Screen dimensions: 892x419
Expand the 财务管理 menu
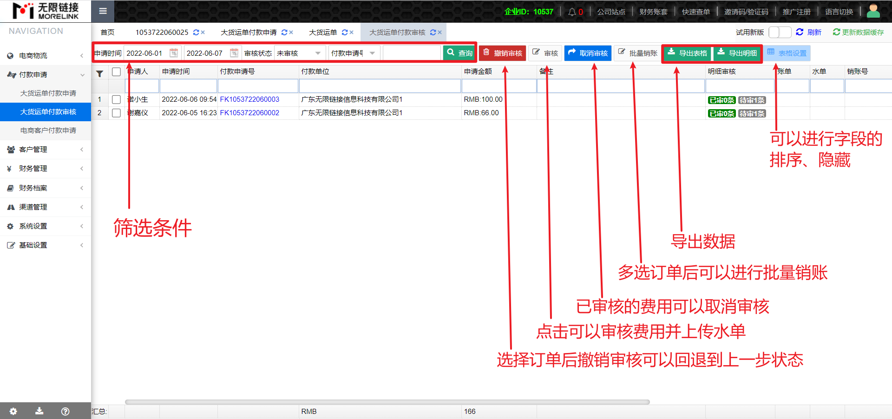pos(82,169)
